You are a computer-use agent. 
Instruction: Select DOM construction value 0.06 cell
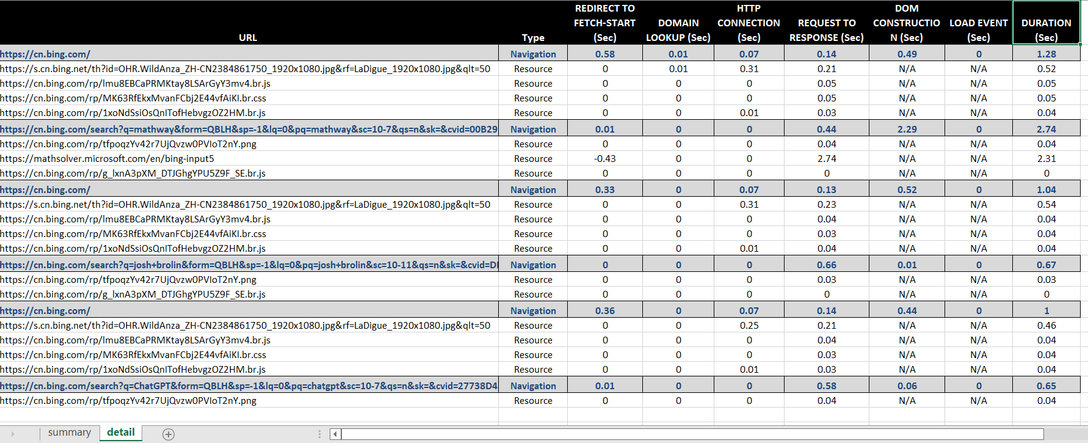[907, 386]
